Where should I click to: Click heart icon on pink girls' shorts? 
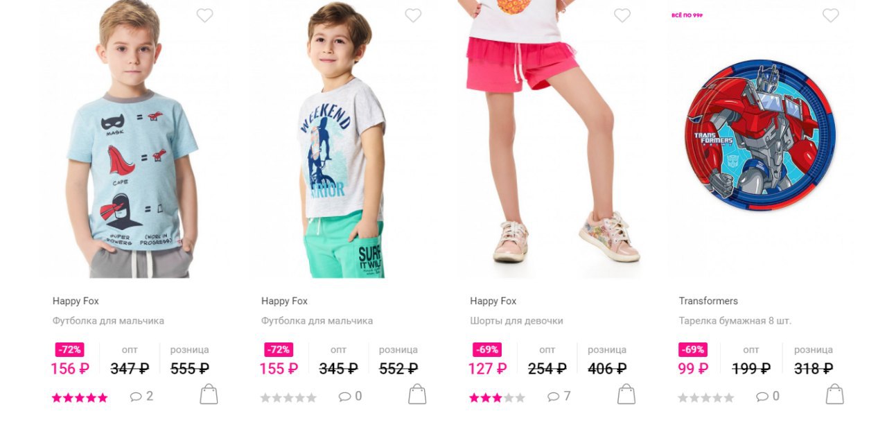622,15
